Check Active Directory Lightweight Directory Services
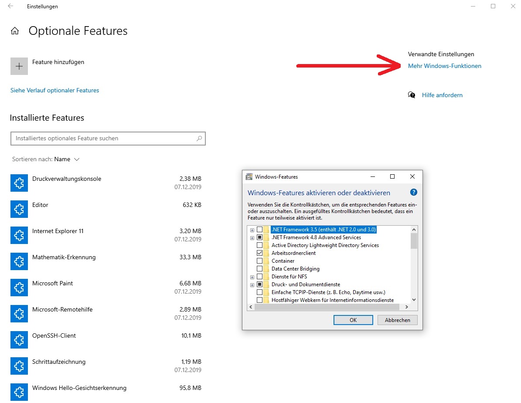This screenshot has height=403, width=521. pos(259,245)
